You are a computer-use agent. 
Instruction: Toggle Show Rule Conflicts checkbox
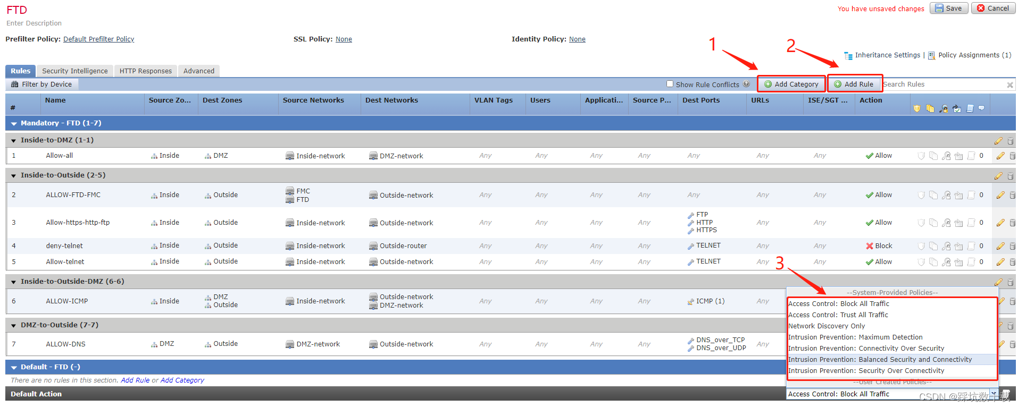670,84
